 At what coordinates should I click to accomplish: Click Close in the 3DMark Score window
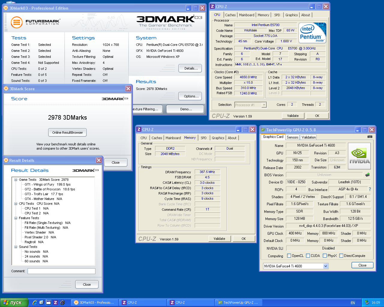click(116, 162)
